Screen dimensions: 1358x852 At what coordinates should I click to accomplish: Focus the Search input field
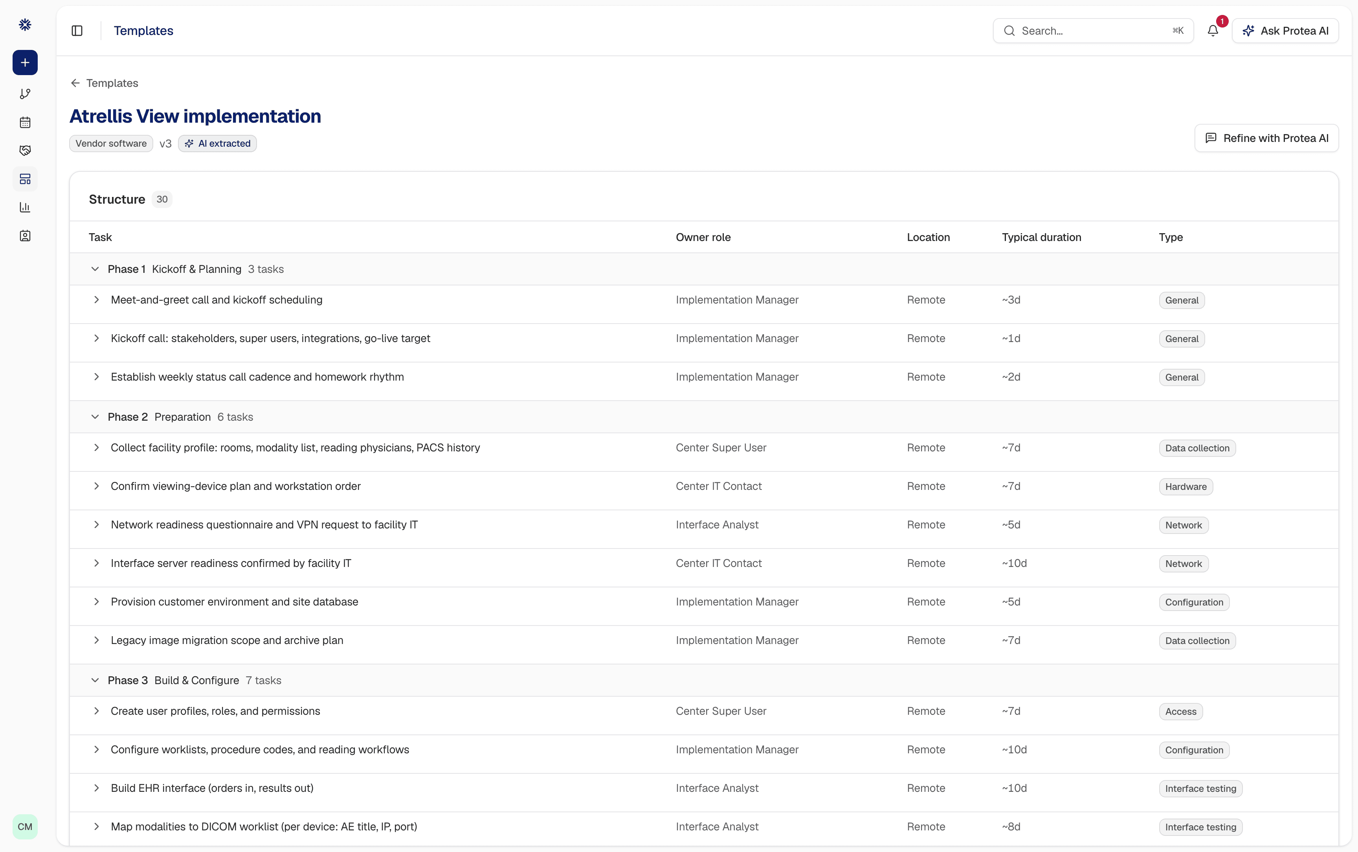(1093, 30)
